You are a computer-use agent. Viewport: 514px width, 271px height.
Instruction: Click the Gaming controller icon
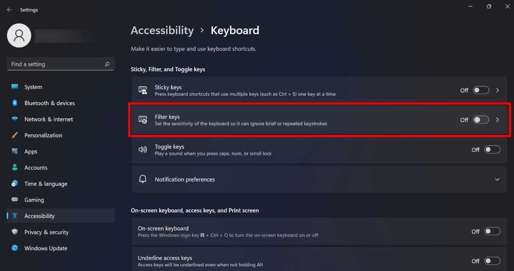(x=15, y=200)
